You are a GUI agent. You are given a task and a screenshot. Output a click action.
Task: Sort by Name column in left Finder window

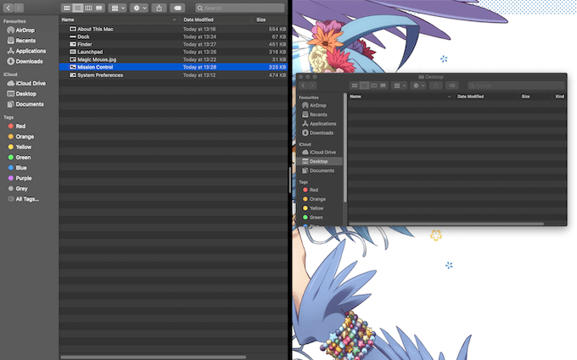coord(120,19)
